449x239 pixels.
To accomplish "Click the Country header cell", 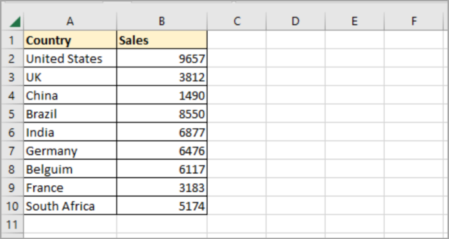I will pos(70,40).
